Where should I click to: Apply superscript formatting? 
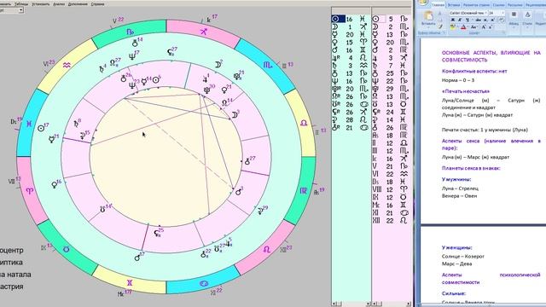(493, 20)
